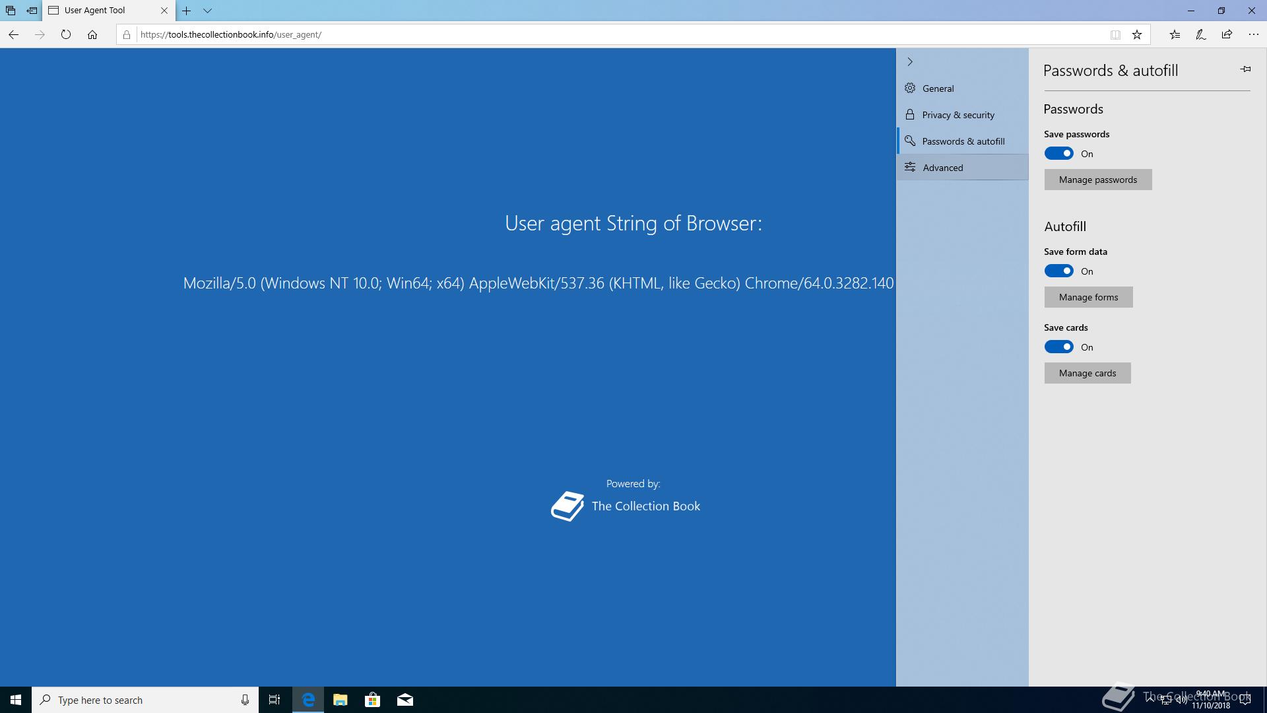Toggle Save form data switch

click(1058, 271)
